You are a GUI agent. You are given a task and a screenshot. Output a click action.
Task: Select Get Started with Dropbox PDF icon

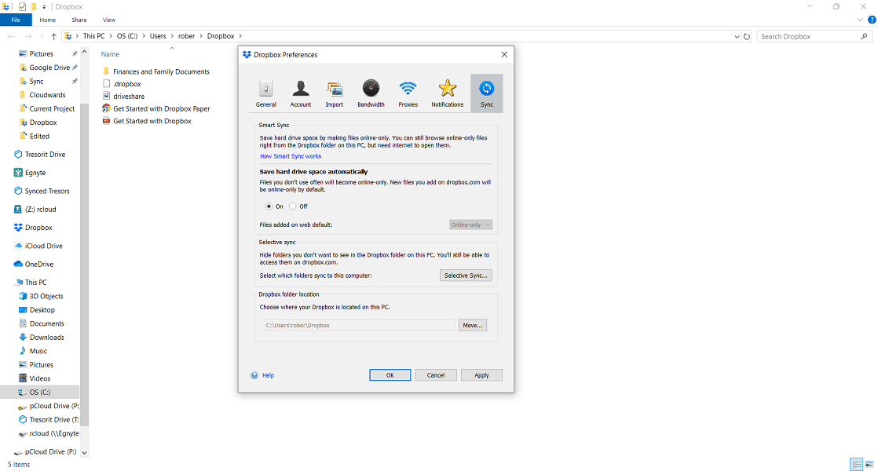point(106,121)
